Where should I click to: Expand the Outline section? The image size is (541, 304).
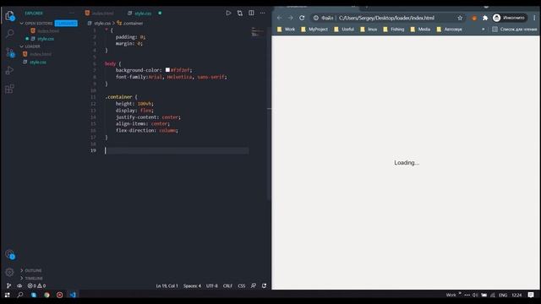(x=31, y=270)
